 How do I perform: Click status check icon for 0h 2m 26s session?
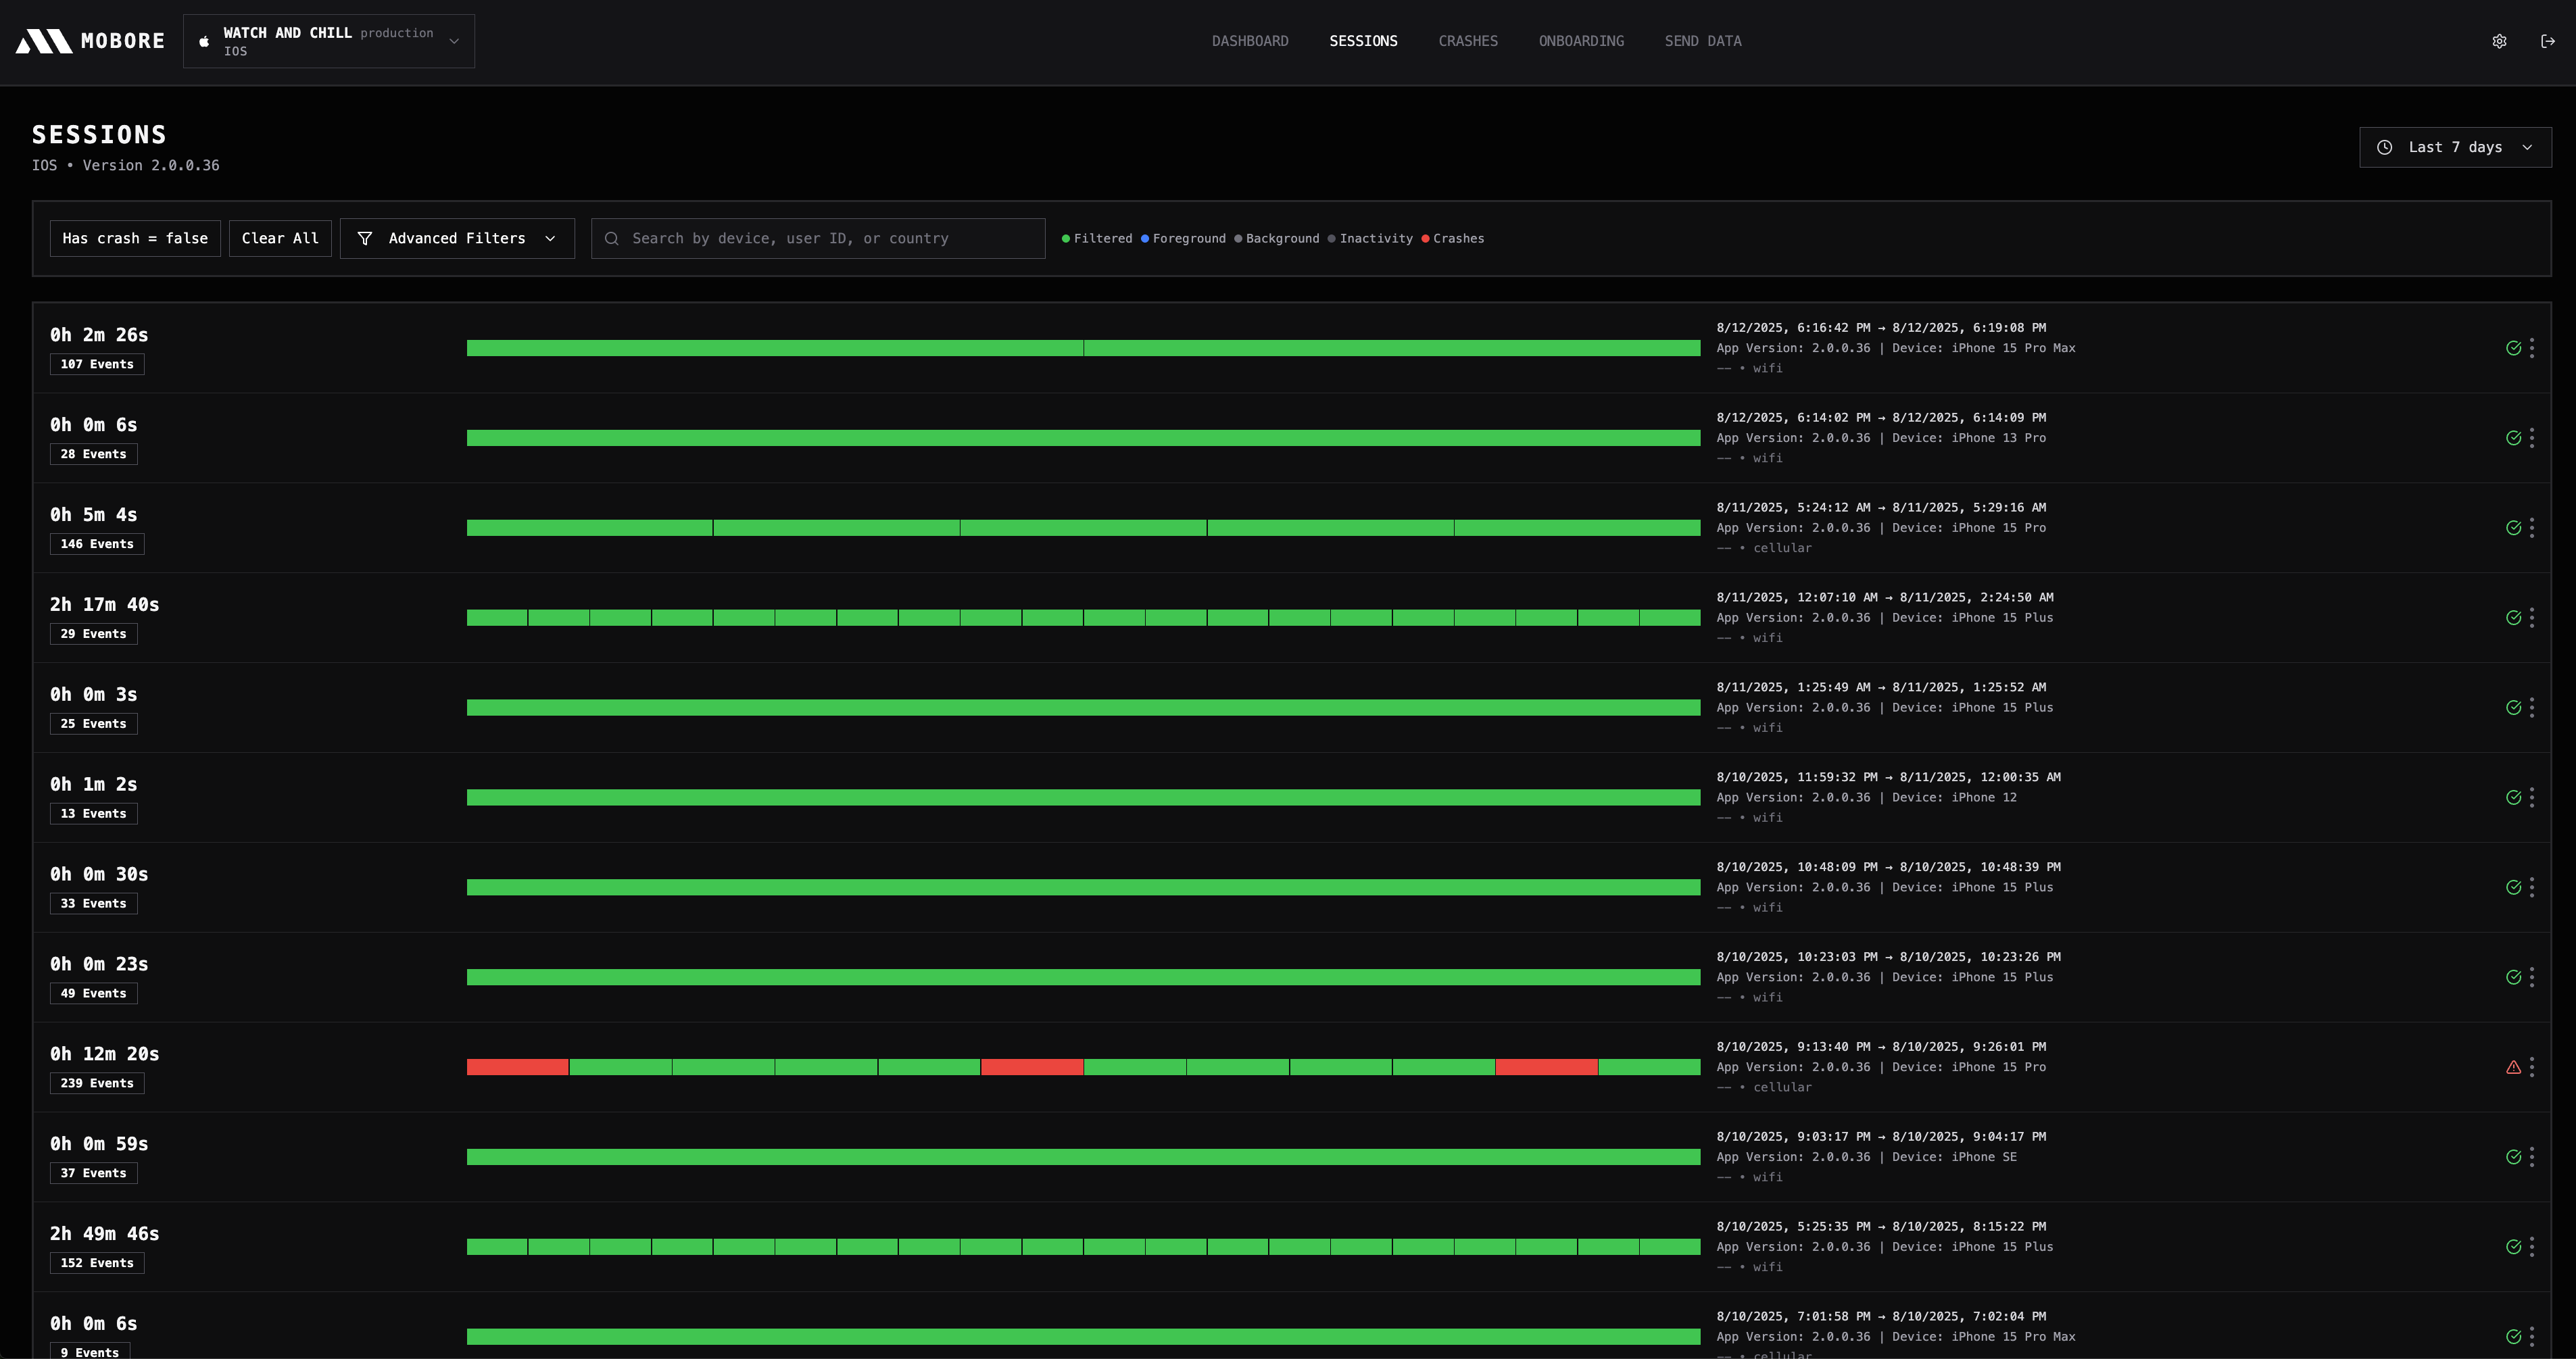(x=2513, y=348)
